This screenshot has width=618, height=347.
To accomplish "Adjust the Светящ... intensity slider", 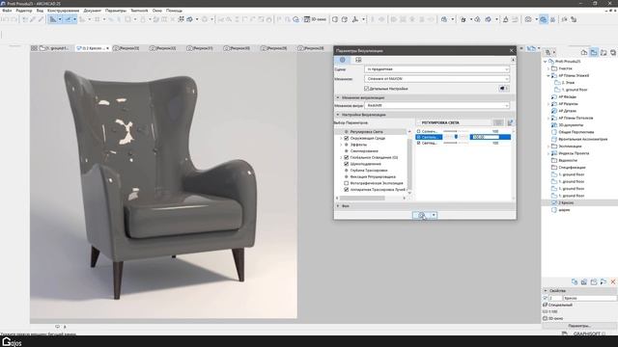I will pos(456,143).
